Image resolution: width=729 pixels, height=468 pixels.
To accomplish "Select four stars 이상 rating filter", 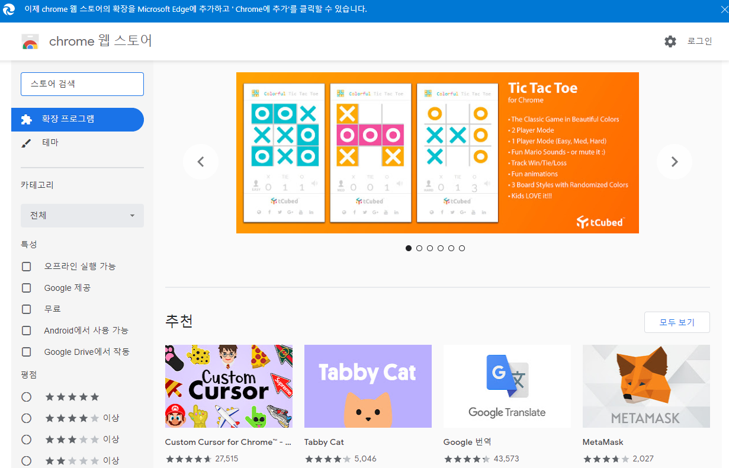I will (26, 418).
